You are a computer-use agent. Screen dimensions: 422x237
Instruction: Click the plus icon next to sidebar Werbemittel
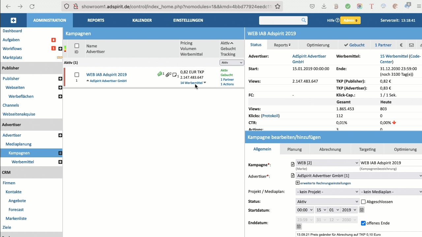point(60,162)
